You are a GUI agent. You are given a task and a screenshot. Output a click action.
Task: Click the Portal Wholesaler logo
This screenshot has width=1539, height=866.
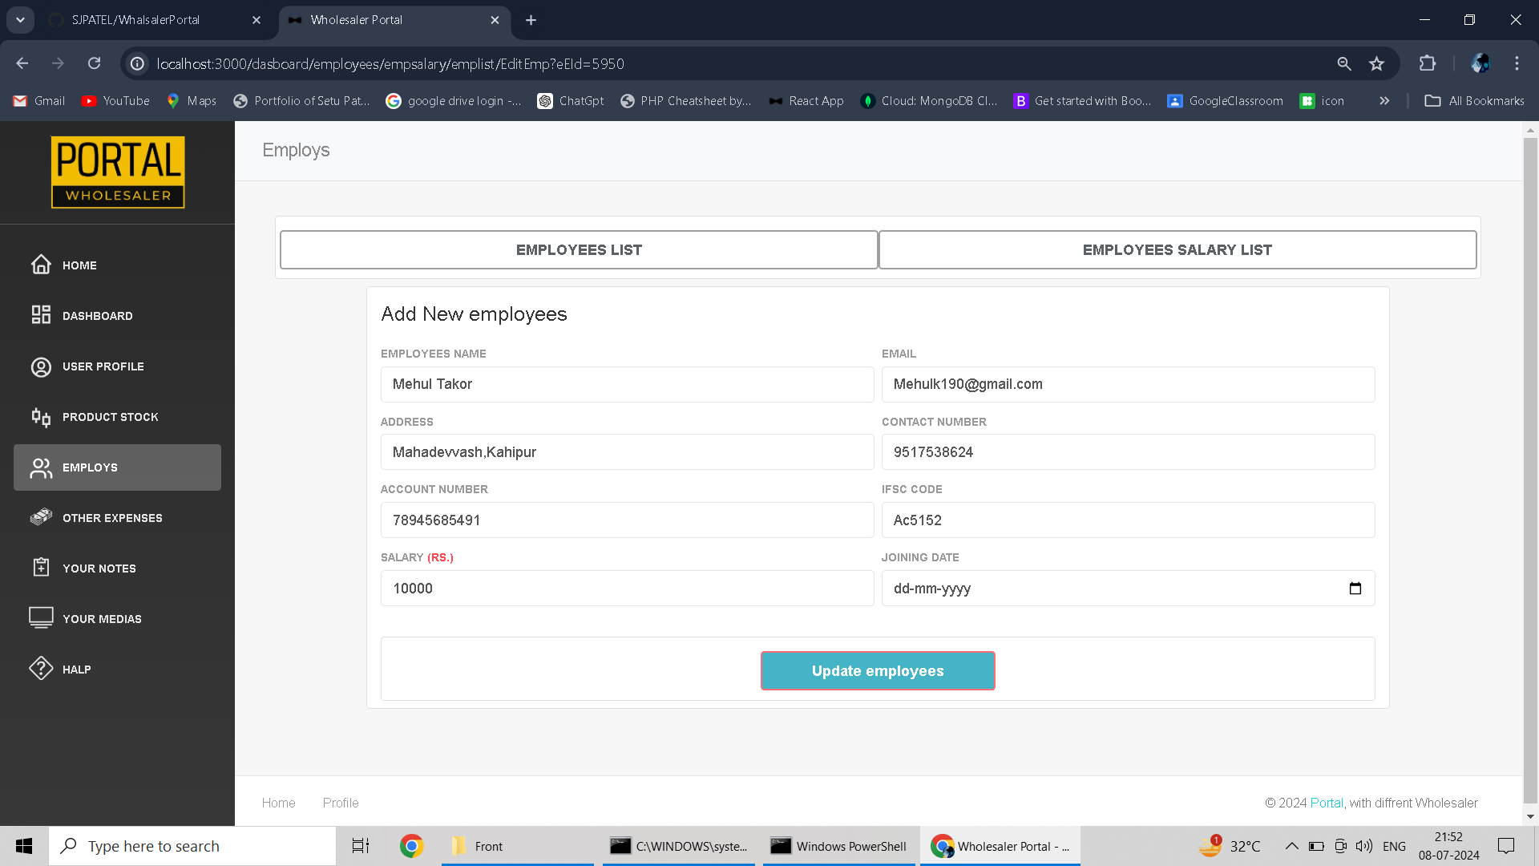tap(118, 172)
